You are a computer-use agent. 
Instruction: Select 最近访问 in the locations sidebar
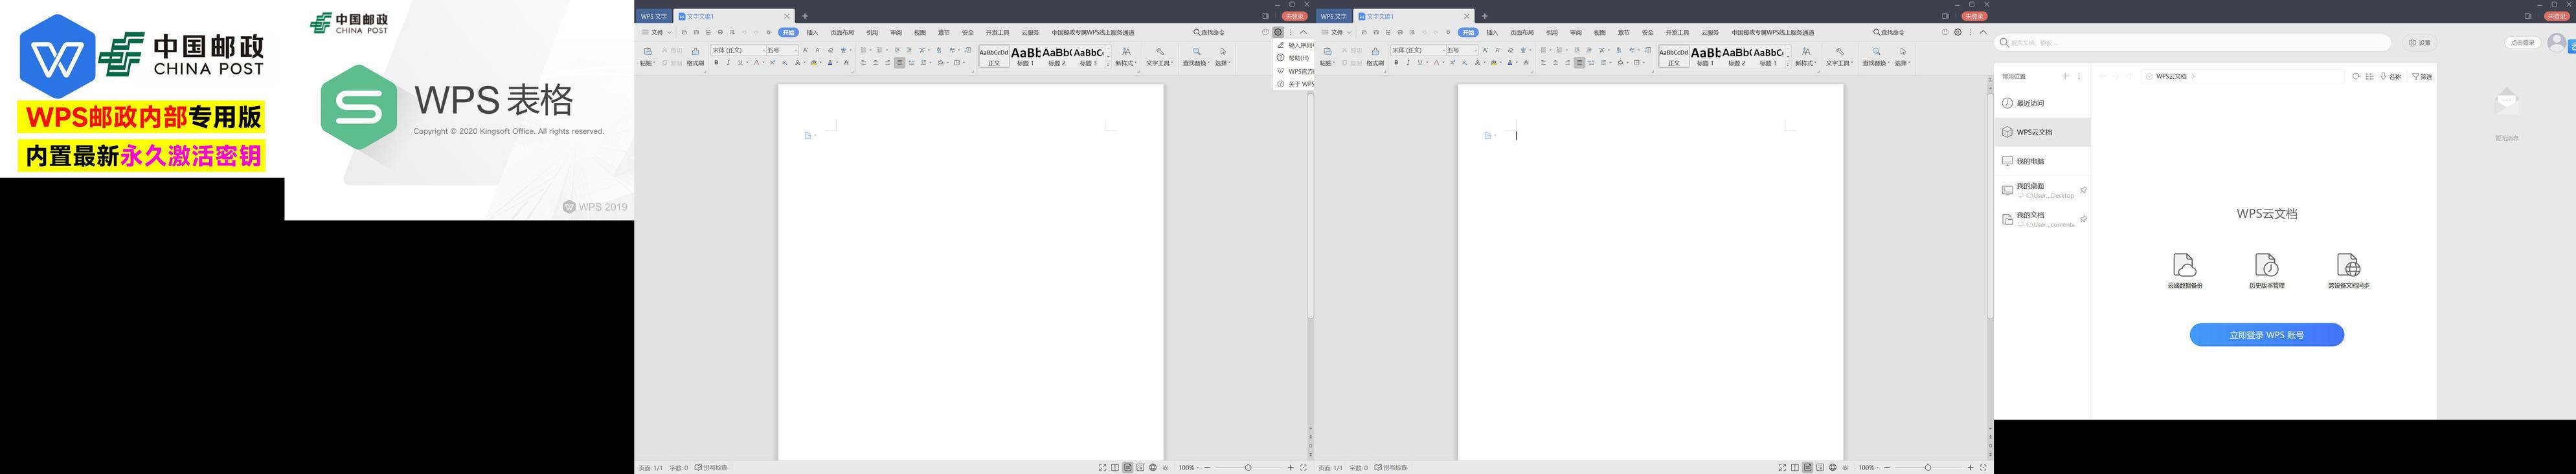2042,103
